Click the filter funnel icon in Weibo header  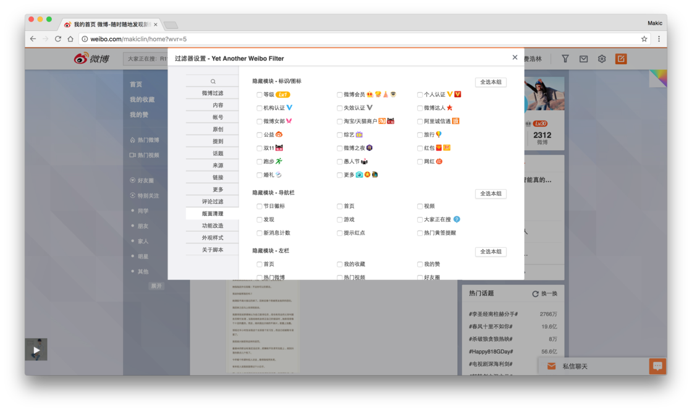click(x=565, y=59)
